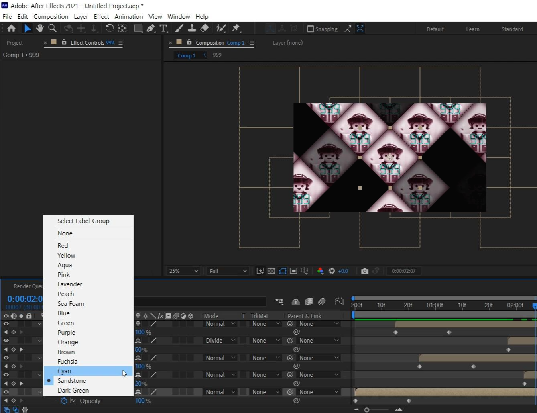This screenshot has width=537, height=413.
Task: Choose Select Label Group in menu
Action: click(88, 221)
